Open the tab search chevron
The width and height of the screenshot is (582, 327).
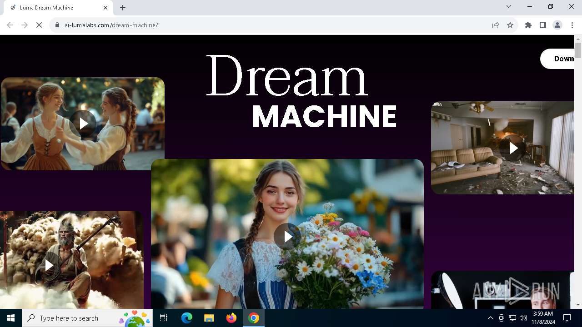[x=509, y=6]
